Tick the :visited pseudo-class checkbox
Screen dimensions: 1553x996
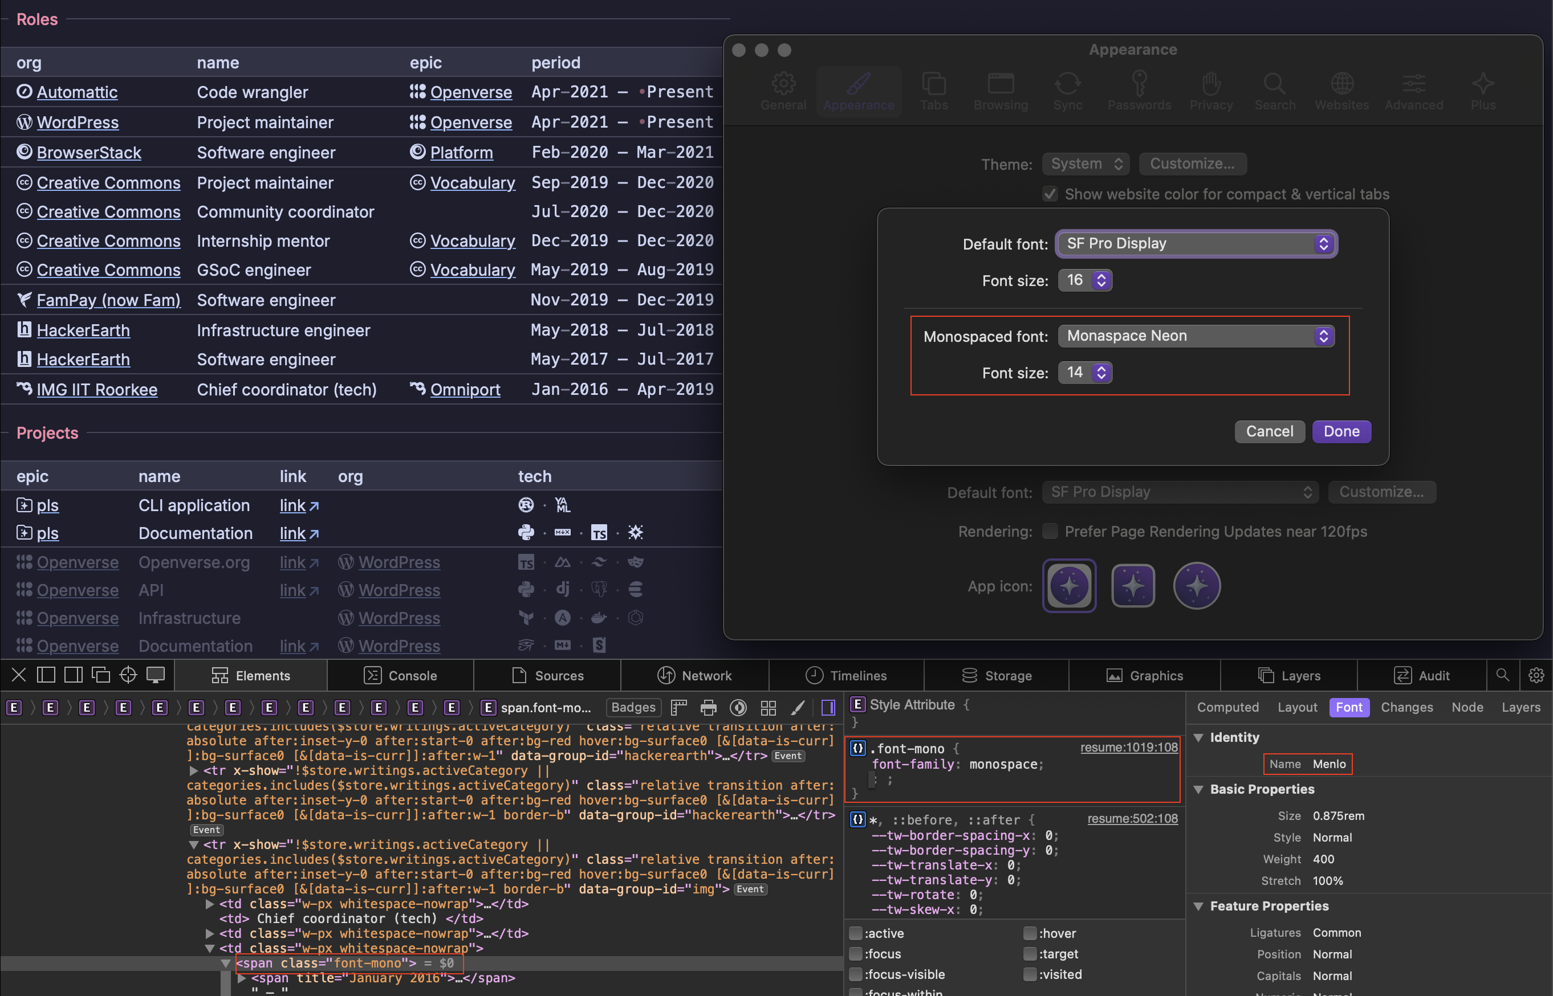[1030, 974]
